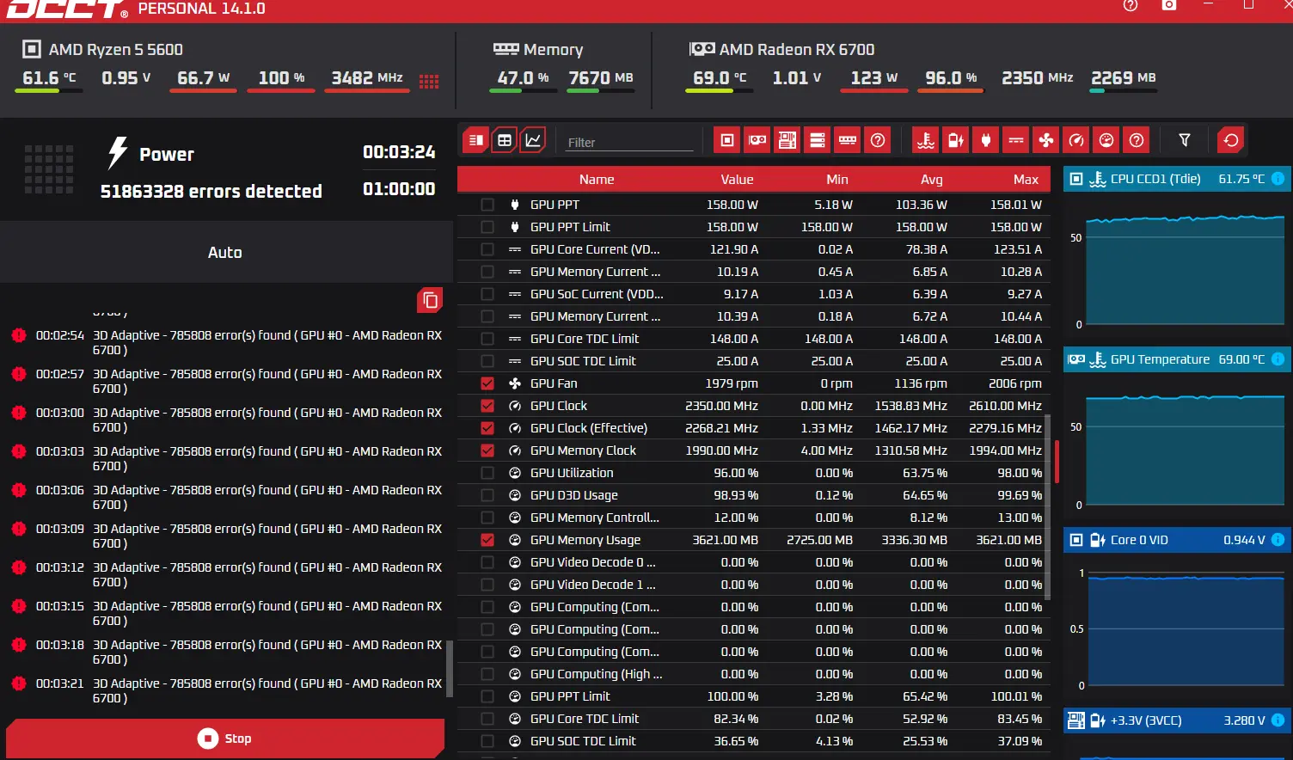Select the GPU Temperature graph header
The height and width of the screenshot is (760, 1293).
click(1176, 359)
